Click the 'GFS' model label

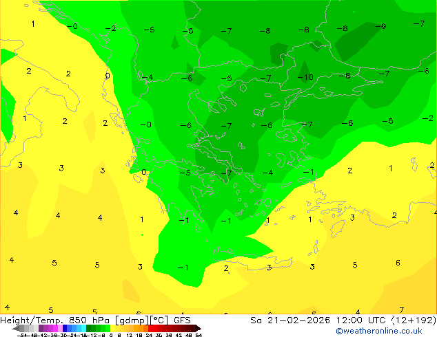pos(182,320)
